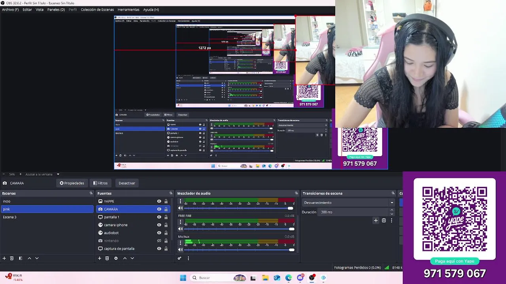
Task: Select the audiobot source row
Action: 134,233
